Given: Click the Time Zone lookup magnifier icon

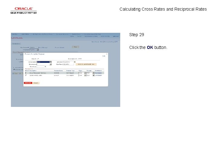Looking at the screenshot, I should pyautogui.click(x=45, y=67).
